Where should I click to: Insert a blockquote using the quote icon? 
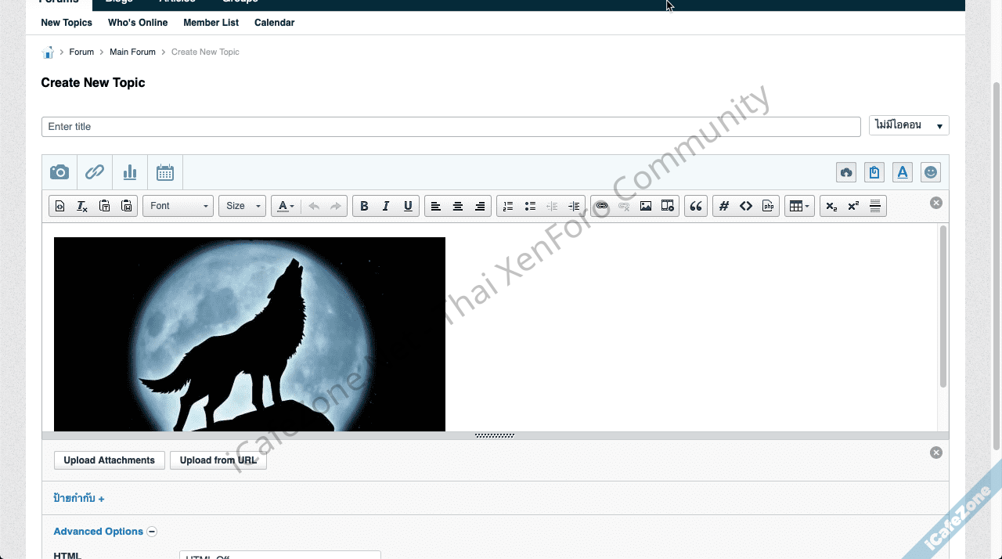click(695, 206)
